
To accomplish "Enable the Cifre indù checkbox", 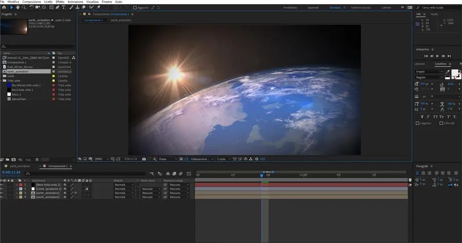I will (441, 123).
